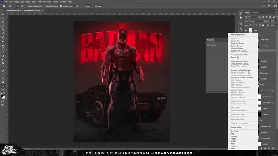Viewport: 278px width, 156px height.
Task: Delete layer with the trash icon
Action: [x=273, y=148]
